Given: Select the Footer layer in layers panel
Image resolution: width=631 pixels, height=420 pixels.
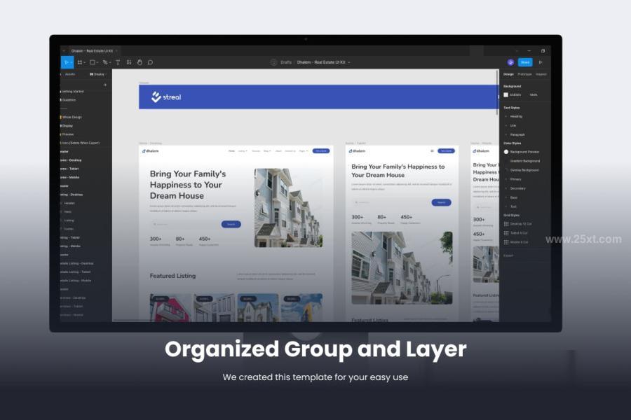Looking at the screenshot, I should pos(69,229).
